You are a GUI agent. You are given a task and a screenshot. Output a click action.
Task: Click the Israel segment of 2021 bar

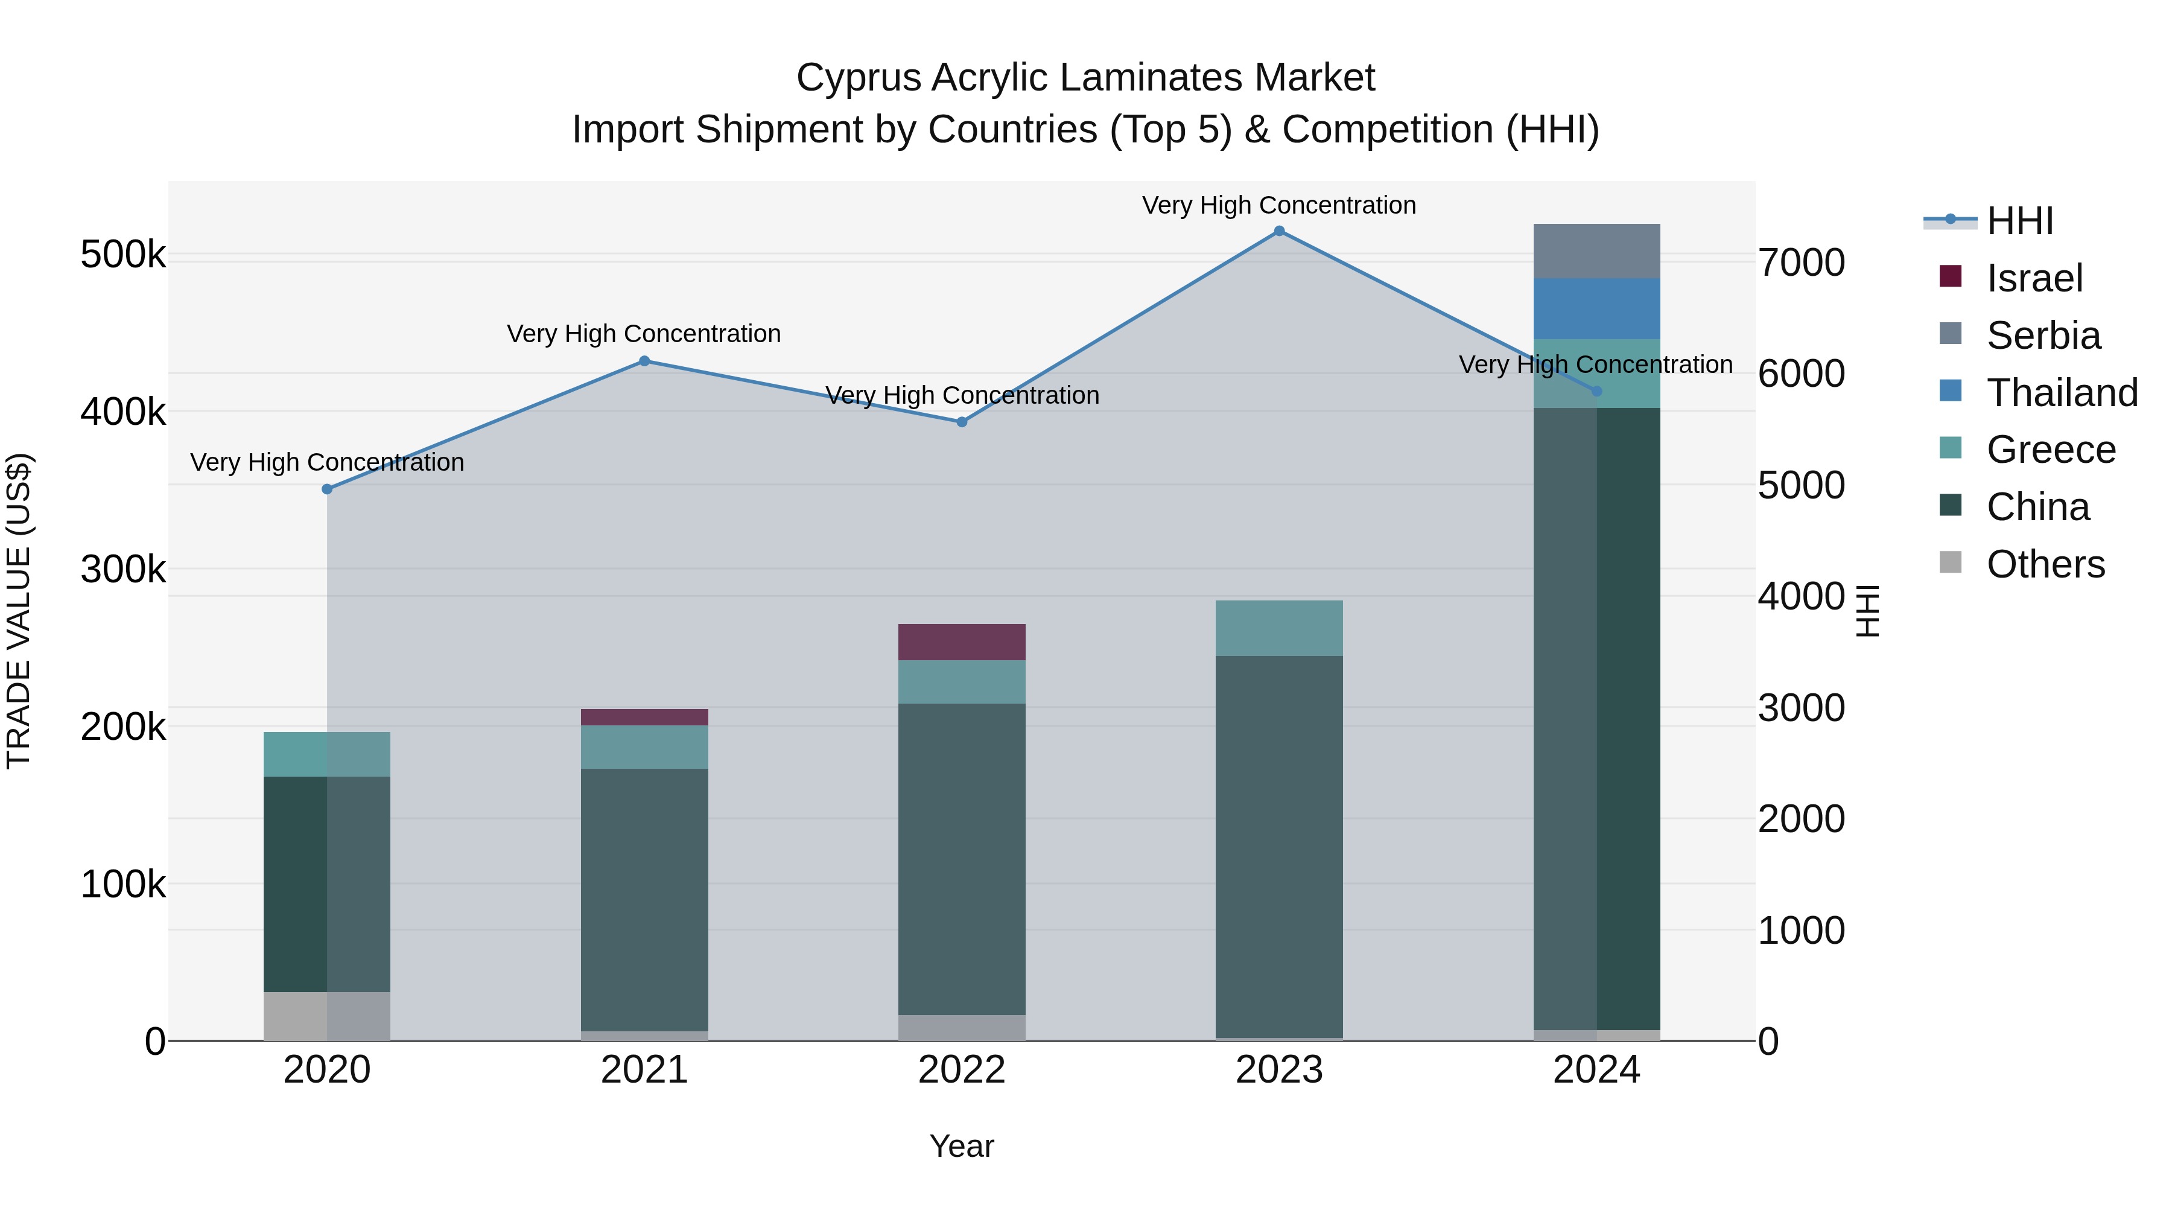click(x=644, y=718)
